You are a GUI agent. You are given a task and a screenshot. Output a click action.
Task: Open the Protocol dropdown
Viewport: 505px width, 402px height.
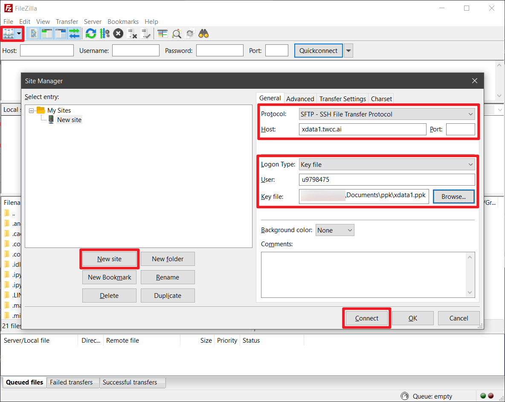tap(387, 114)
